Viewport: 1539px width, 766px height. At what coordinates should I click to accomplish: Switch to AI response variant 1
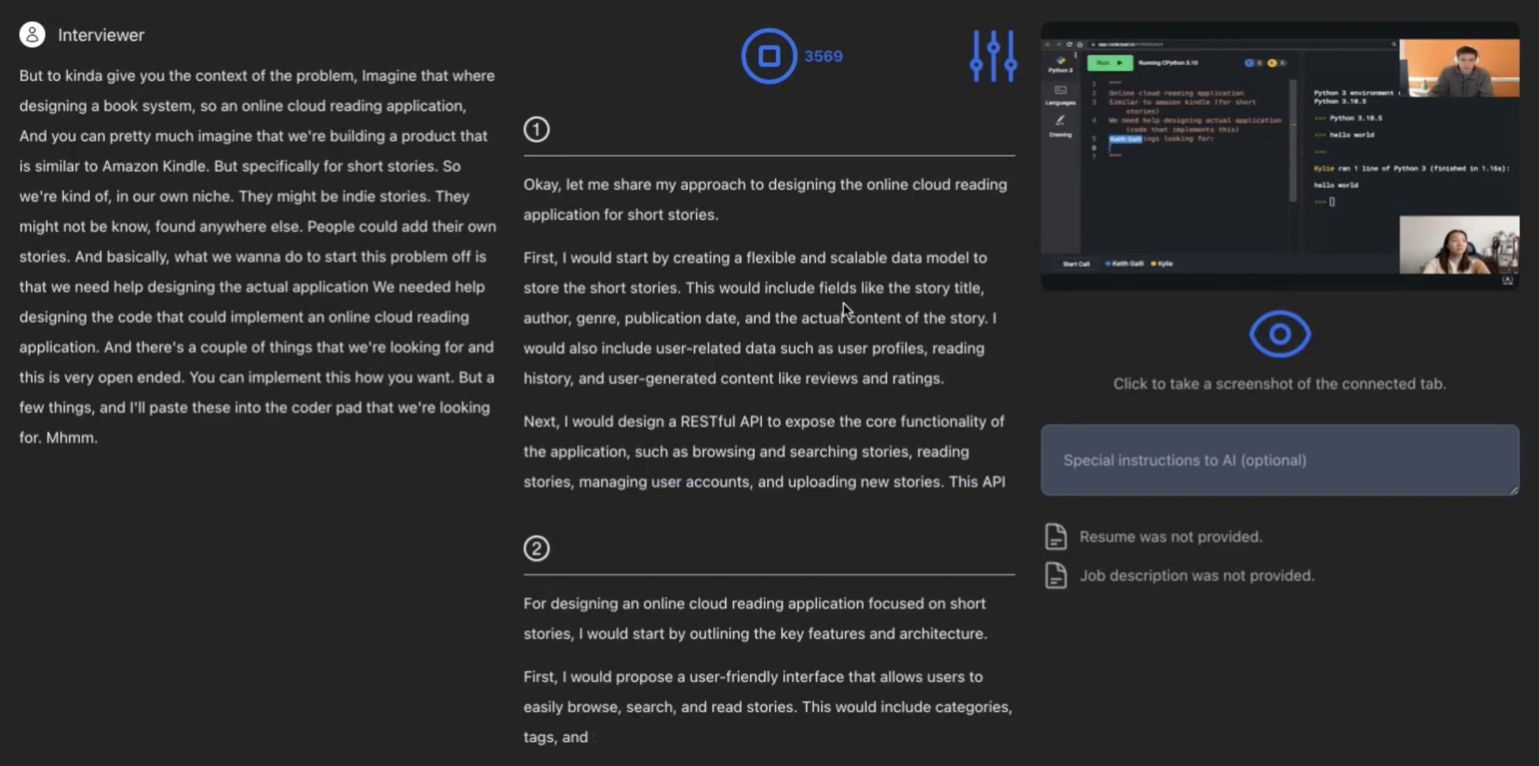pyautogui.click(x=536, y=129)
